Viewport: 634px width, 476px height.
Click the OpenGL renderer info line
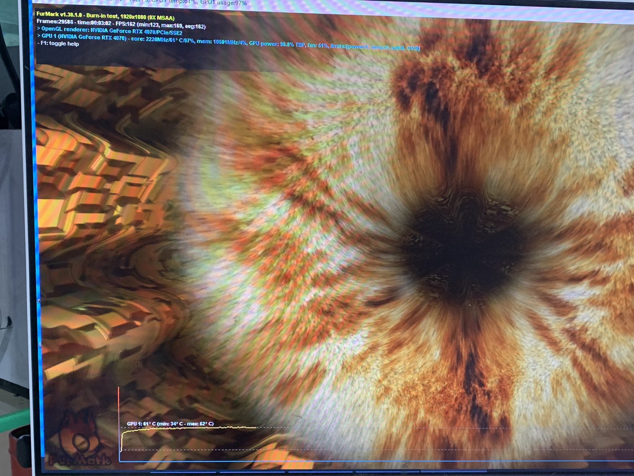click(x=111, y=31)
